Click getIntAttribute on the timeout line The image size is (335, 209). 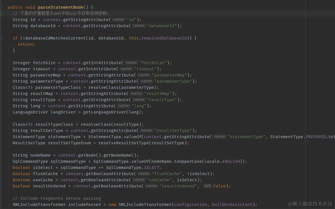[97, 69]
